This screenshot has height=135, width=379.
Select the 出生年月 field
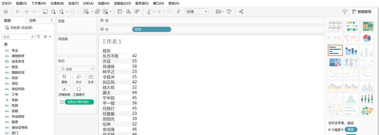tap(18, 62)
